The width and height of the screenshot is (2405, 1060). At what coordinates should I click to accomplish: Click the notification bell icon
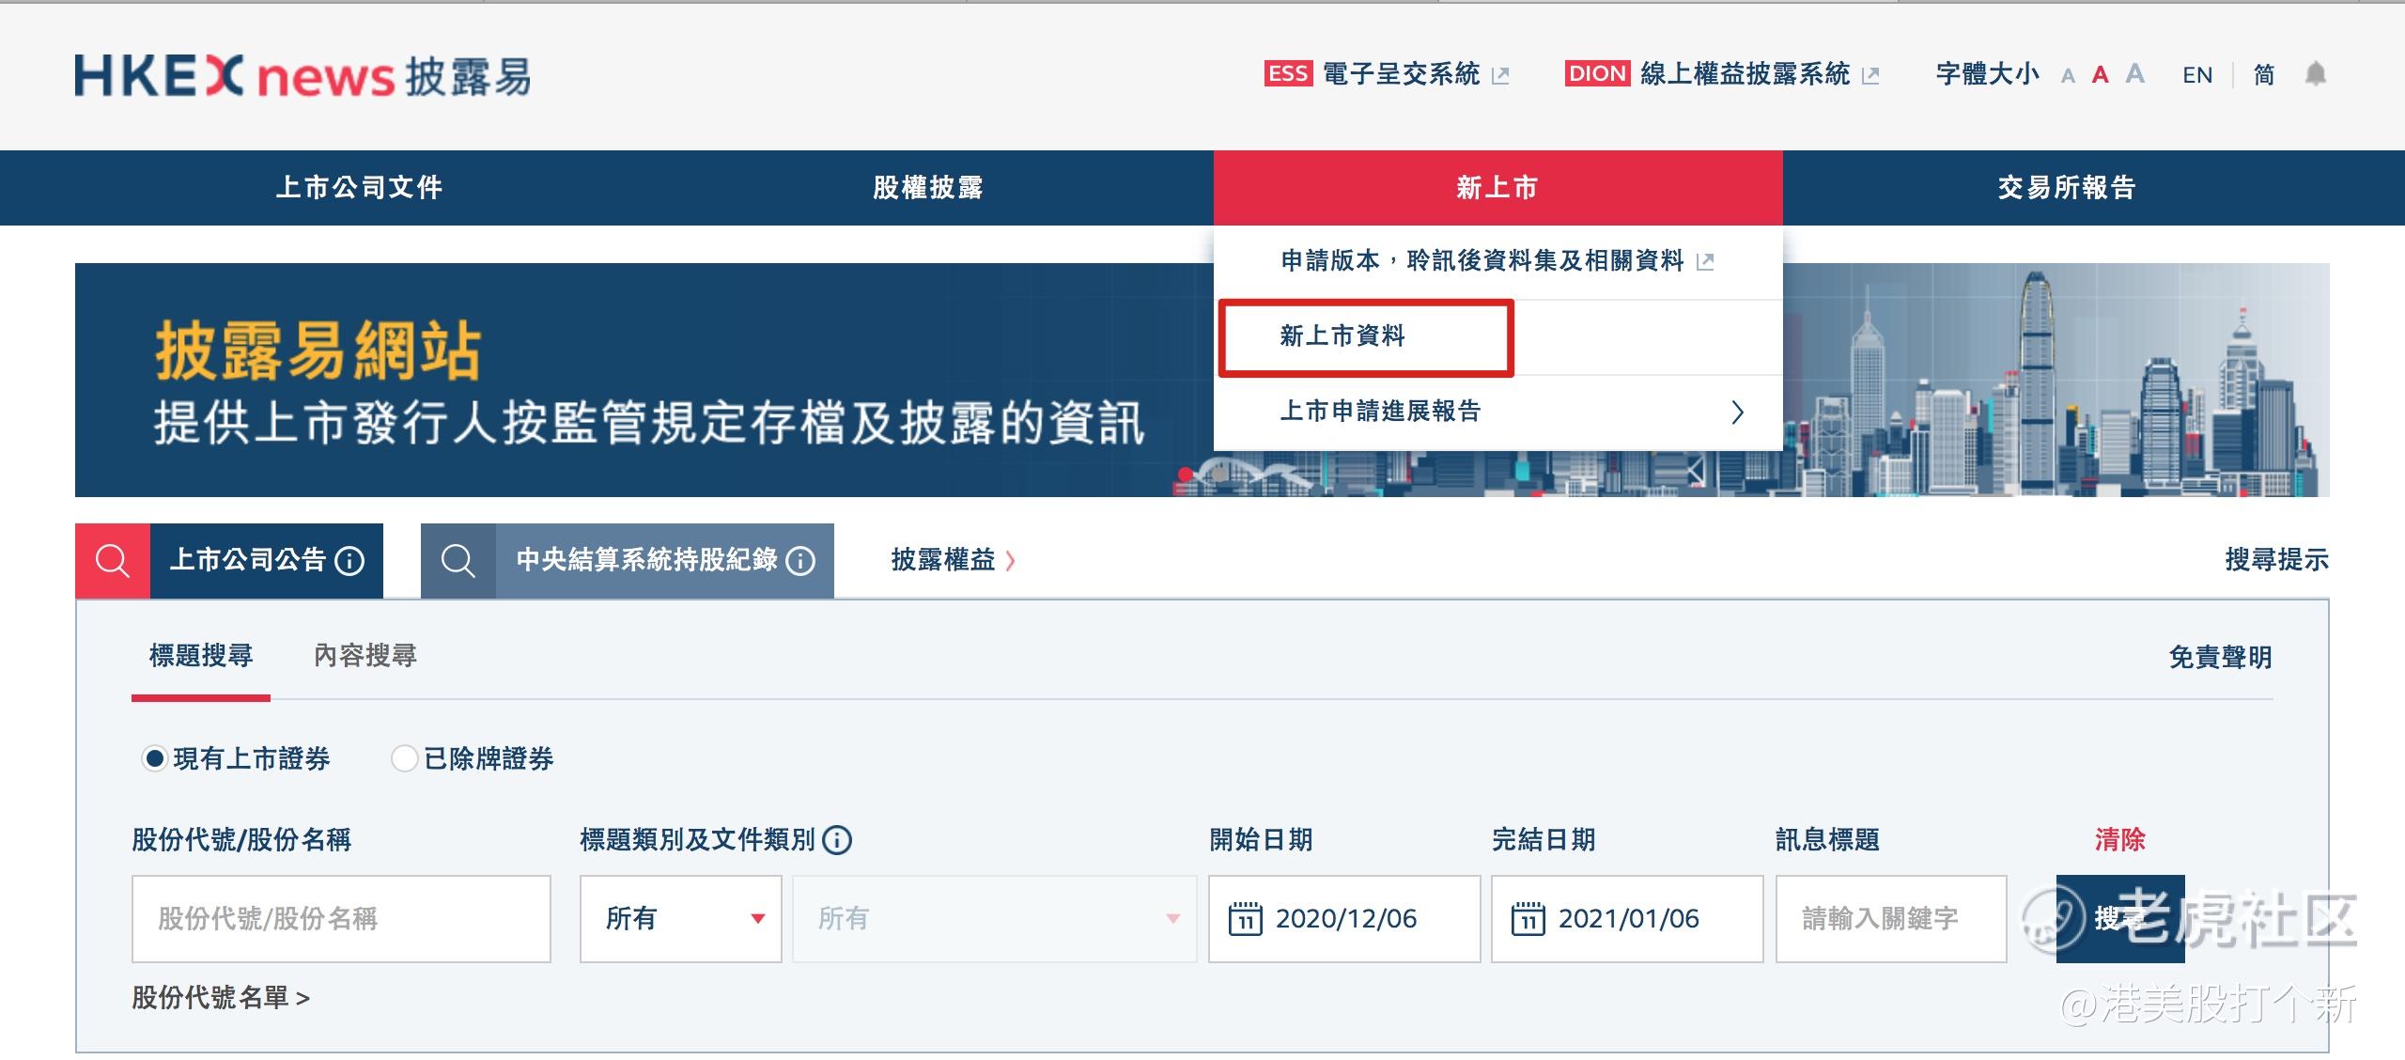pyautogui.click(x=2315, y=73)
